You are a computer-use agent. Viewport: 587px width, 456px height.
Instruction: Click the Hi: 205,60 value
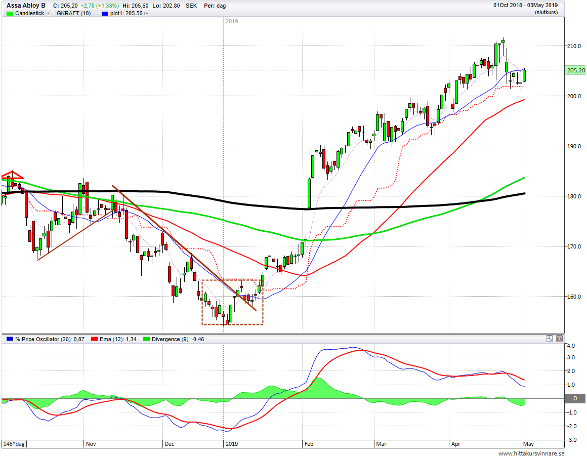(136, 6)
